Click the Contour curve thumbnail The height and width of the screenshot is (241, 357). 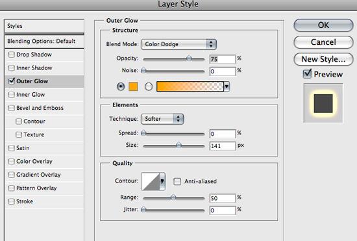[x=151, y=181]
